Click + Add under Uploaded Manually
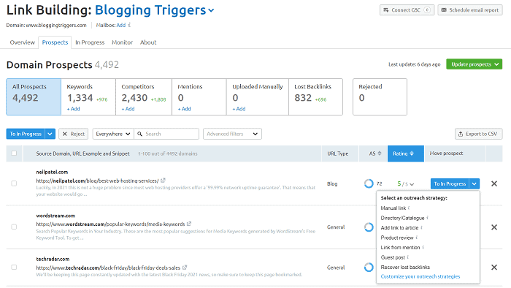The image size is (511, 288). [x=239, y=109]
